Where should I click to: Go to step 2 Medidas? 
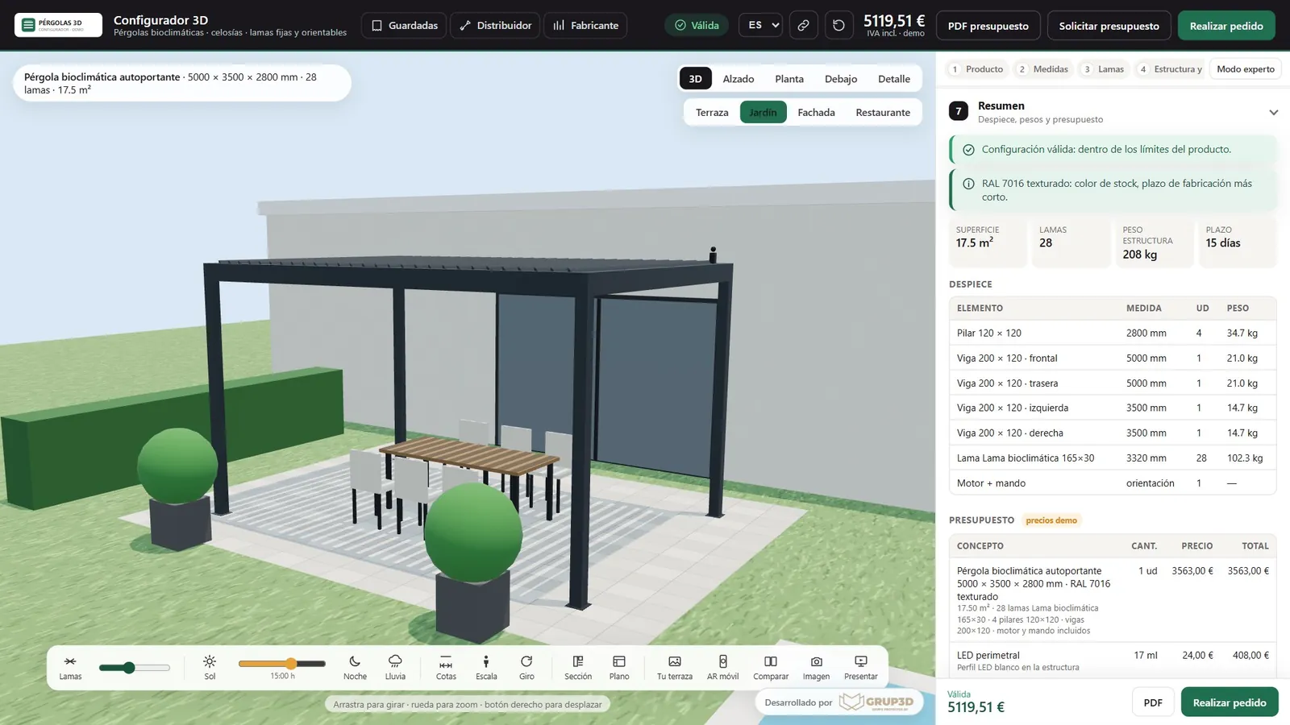pos(1043,69)
